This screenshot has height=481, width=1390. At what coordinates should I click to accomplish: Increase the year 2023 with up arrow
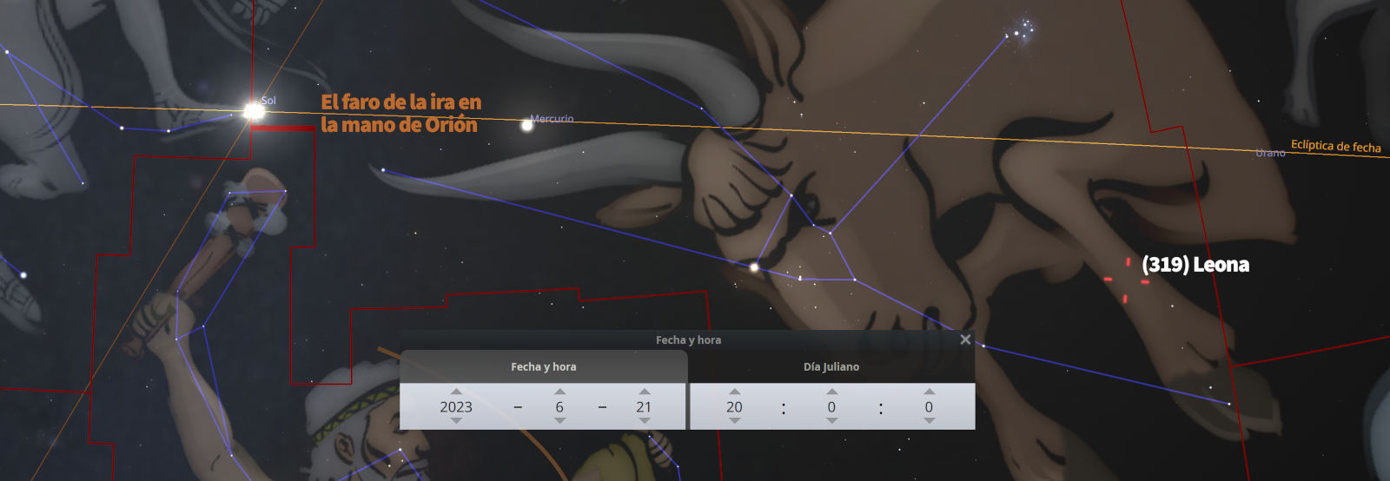coord(456,392)
